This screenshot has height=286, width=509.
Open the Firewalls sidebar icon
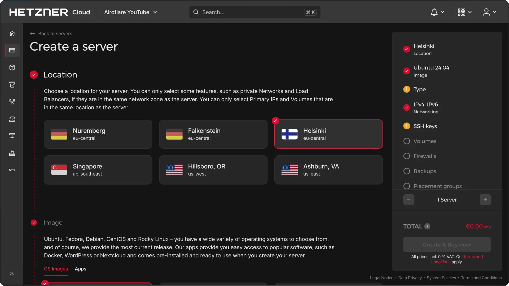point(12,153)
